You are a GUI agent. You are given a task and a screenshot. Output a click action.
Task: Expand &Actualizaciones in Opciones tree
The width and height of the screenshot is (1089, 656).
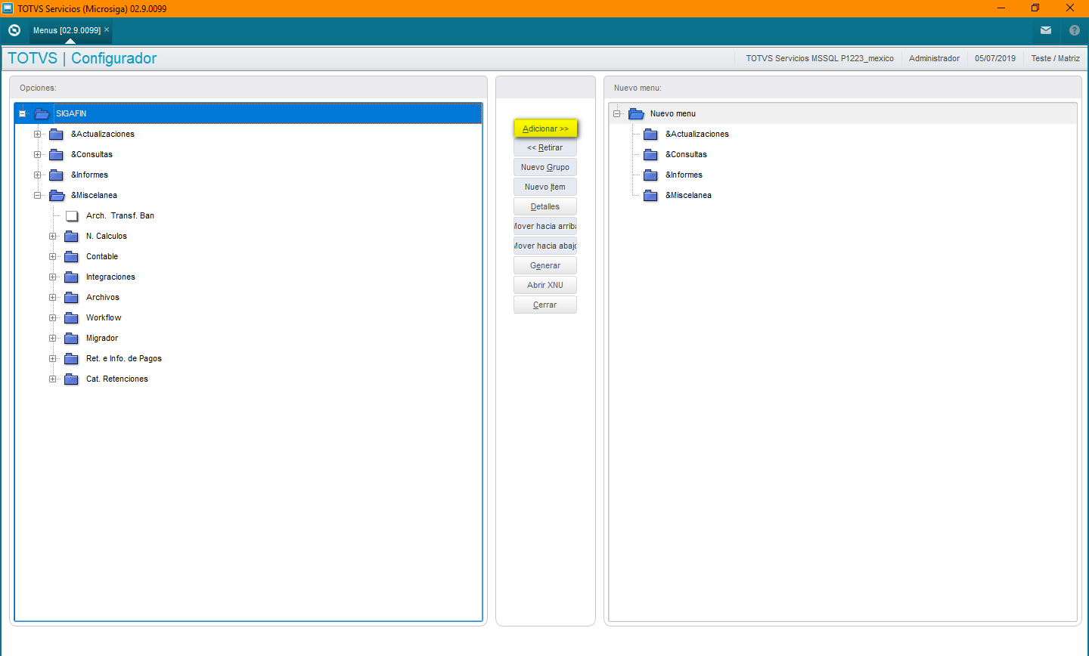[x=38, y=134]
